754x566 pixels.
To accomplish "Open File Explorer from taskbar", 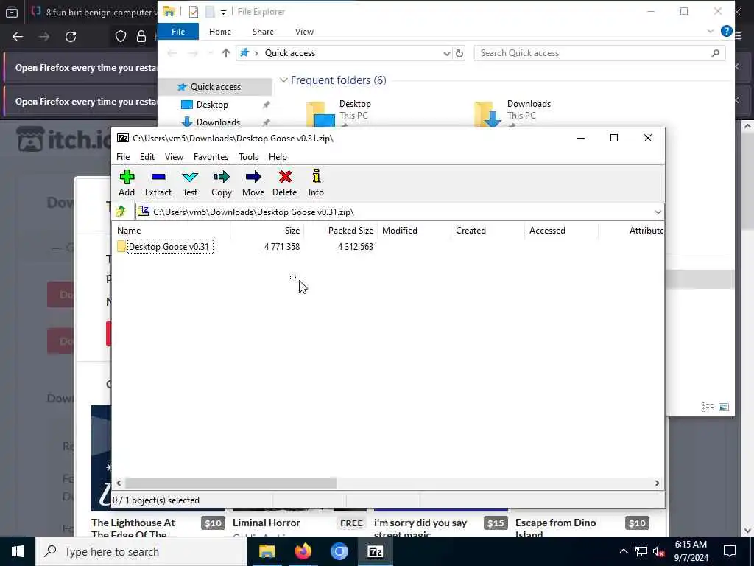I will [267, 551].
